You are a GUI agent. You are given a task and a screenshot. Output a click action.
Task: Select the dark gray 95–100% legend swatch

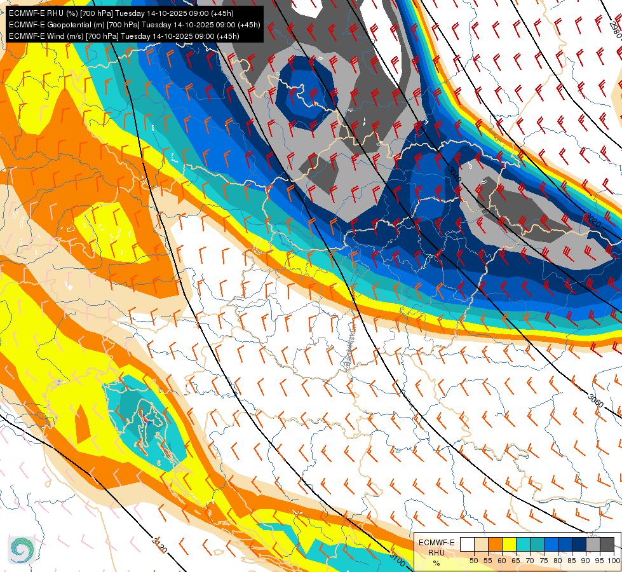pos(607,544)
